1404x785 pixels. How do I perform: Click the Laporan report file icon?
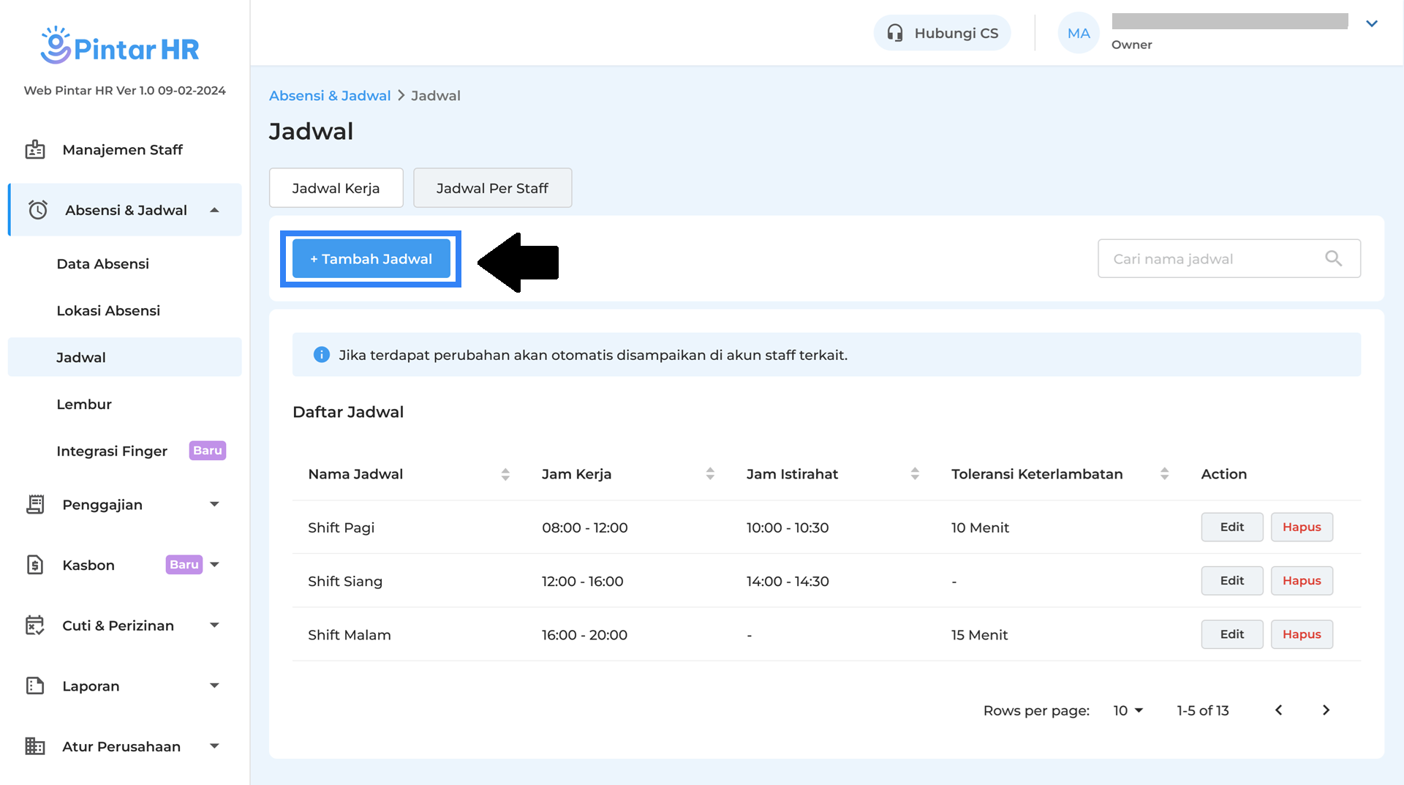click(35, 686)
